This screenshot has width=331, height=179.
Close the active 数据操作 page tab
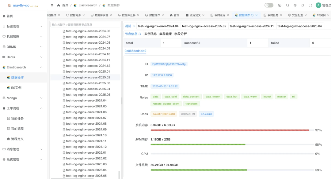tap(257, 15)
